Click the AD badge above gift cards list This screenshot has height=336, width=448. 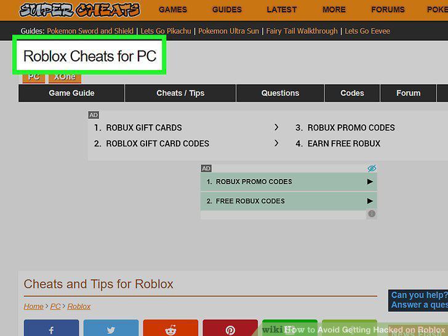(x=94, y=115)
